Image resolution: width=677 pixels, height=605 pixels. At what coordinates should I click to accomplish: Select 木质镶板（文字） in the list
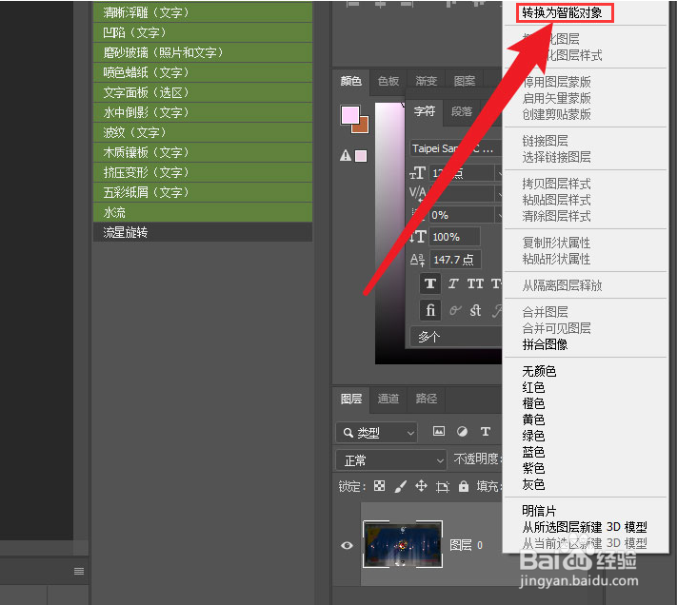point(203,152)
